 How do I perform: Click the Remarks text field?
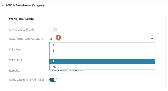click(x=104, y=71)
